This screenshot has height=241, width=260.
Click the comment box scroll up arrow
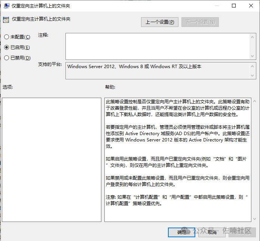(x=253, y=37)
